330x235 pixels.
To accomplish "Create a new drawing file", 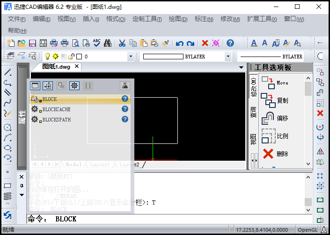I will 11,43.
